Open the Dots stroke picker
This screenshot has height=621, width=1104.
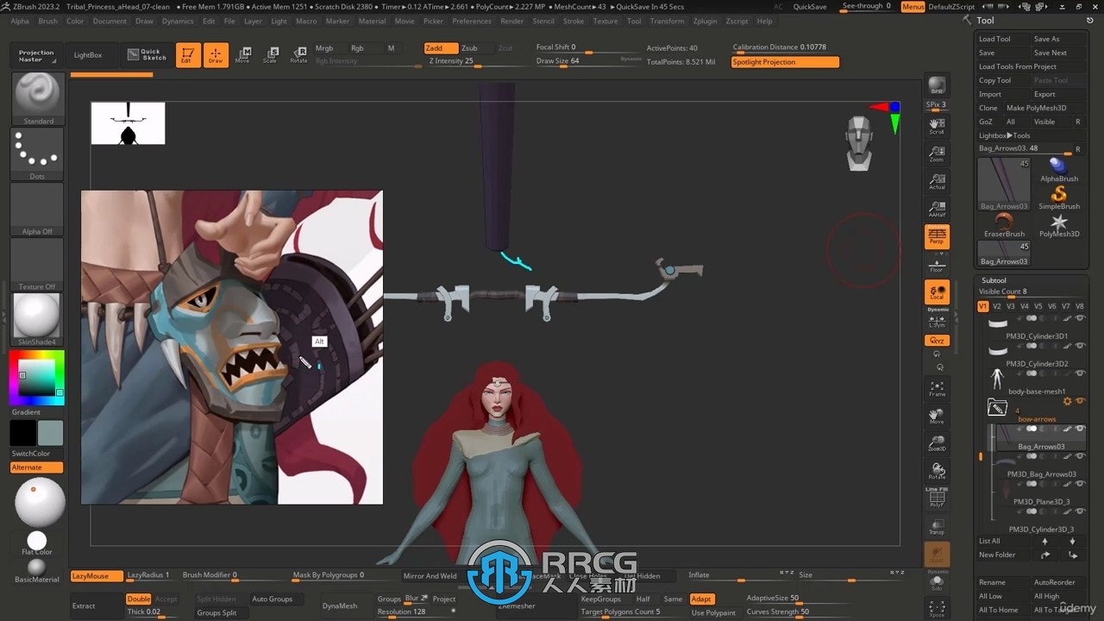(38, 154)
